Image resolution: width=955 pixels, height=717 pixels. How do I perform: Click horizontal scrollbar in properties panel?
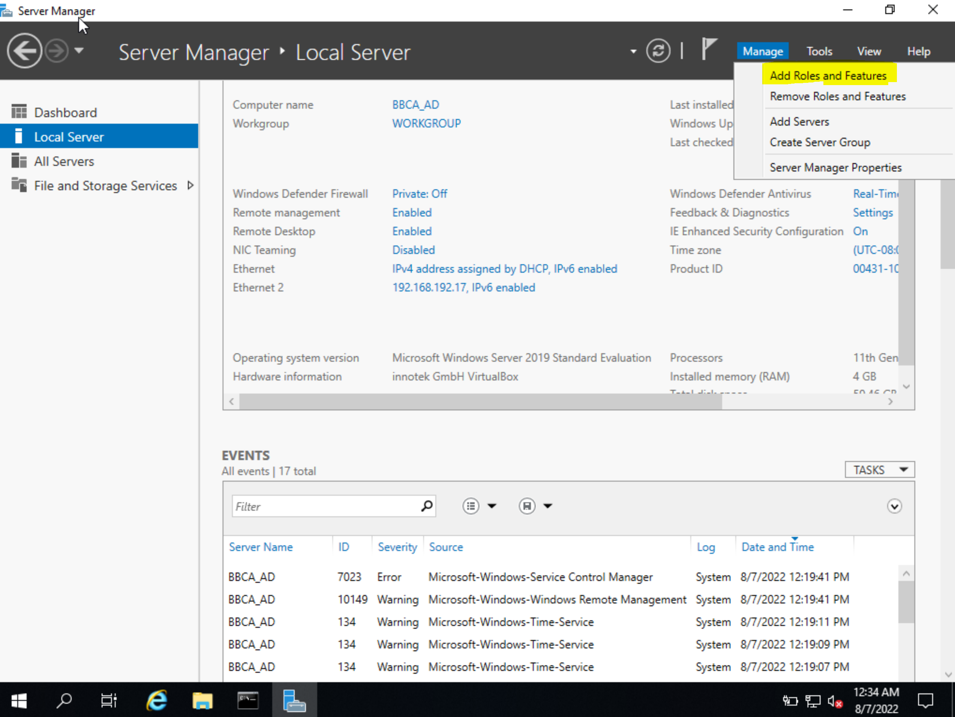(480, 401)
